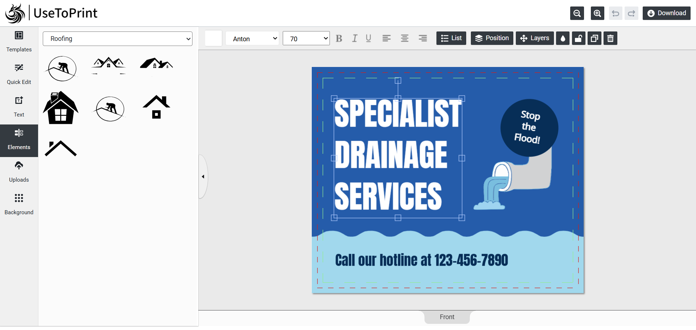This screenshot has width=696, height=330.
Task: Click the duplicate element icon
Action: tap(594, 38)
